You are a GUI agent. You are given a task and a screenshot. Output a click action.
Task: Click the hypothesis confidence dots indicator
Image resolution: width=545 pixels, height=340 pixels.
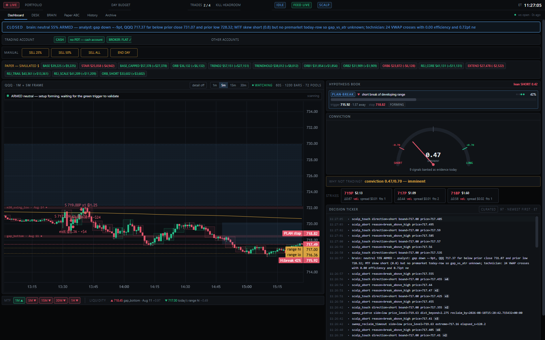coord(520,95)
